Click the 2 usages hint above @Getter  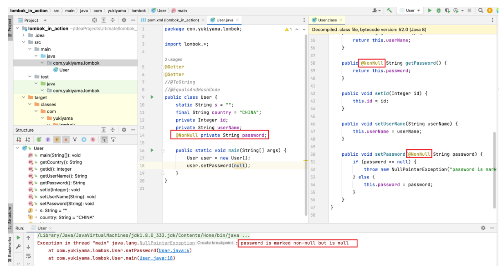(x=173, y=59)
